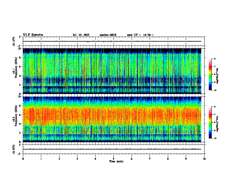Click time-axis tick label "0"
This screenshot has width=230, height=178.
coord(23,159)
